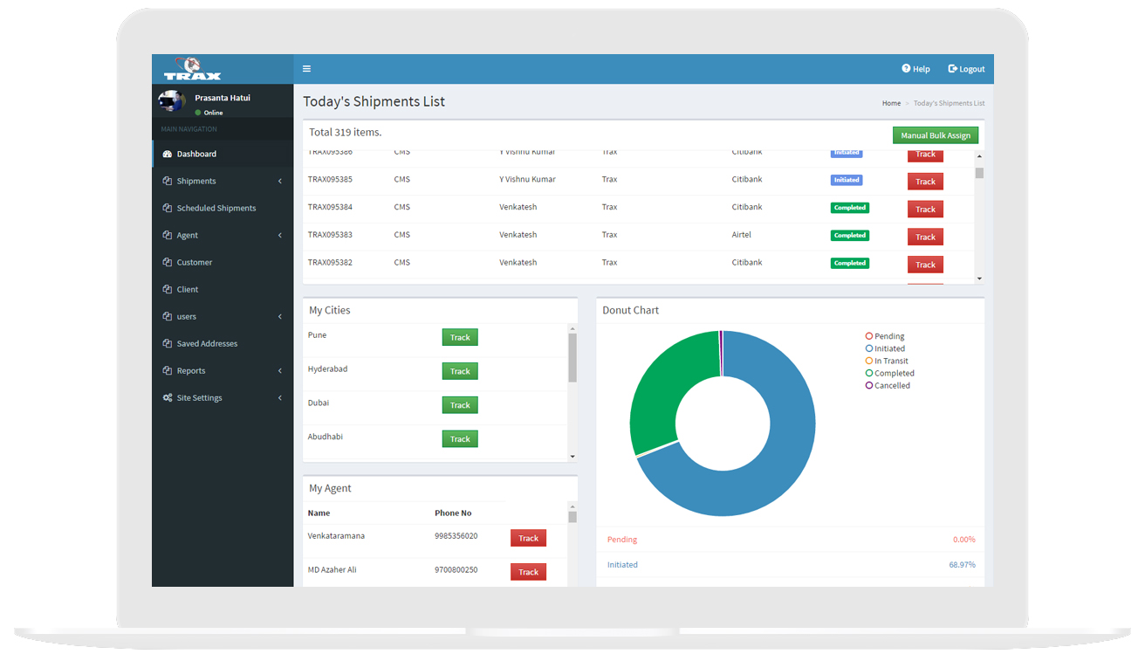The image size is (1145, 661).
Task: Click My Cities scrollbar down arrow
Action: tap(572, 457)
